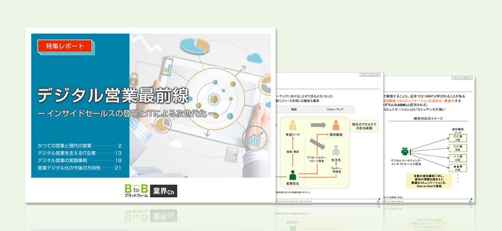Click the orange 既存顧客 person icon
The image size is (502, 231).
[x=336, y=126]
